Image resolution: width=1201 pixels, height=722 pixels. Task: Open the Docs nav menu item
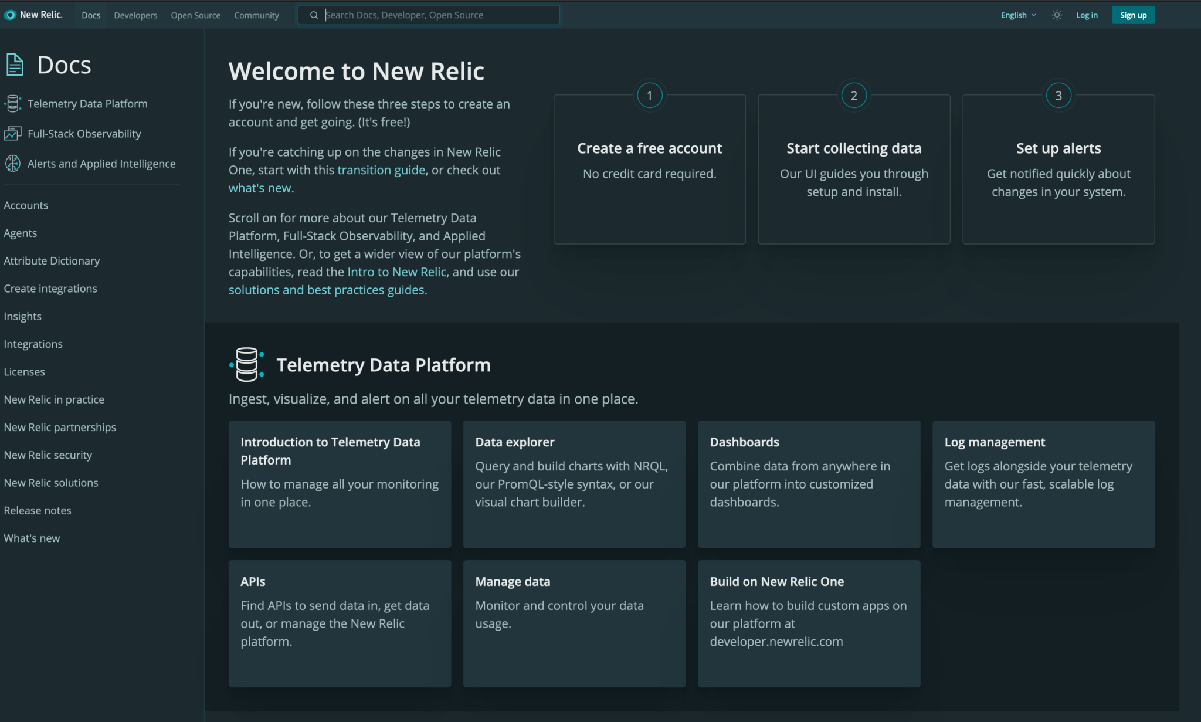91,15
